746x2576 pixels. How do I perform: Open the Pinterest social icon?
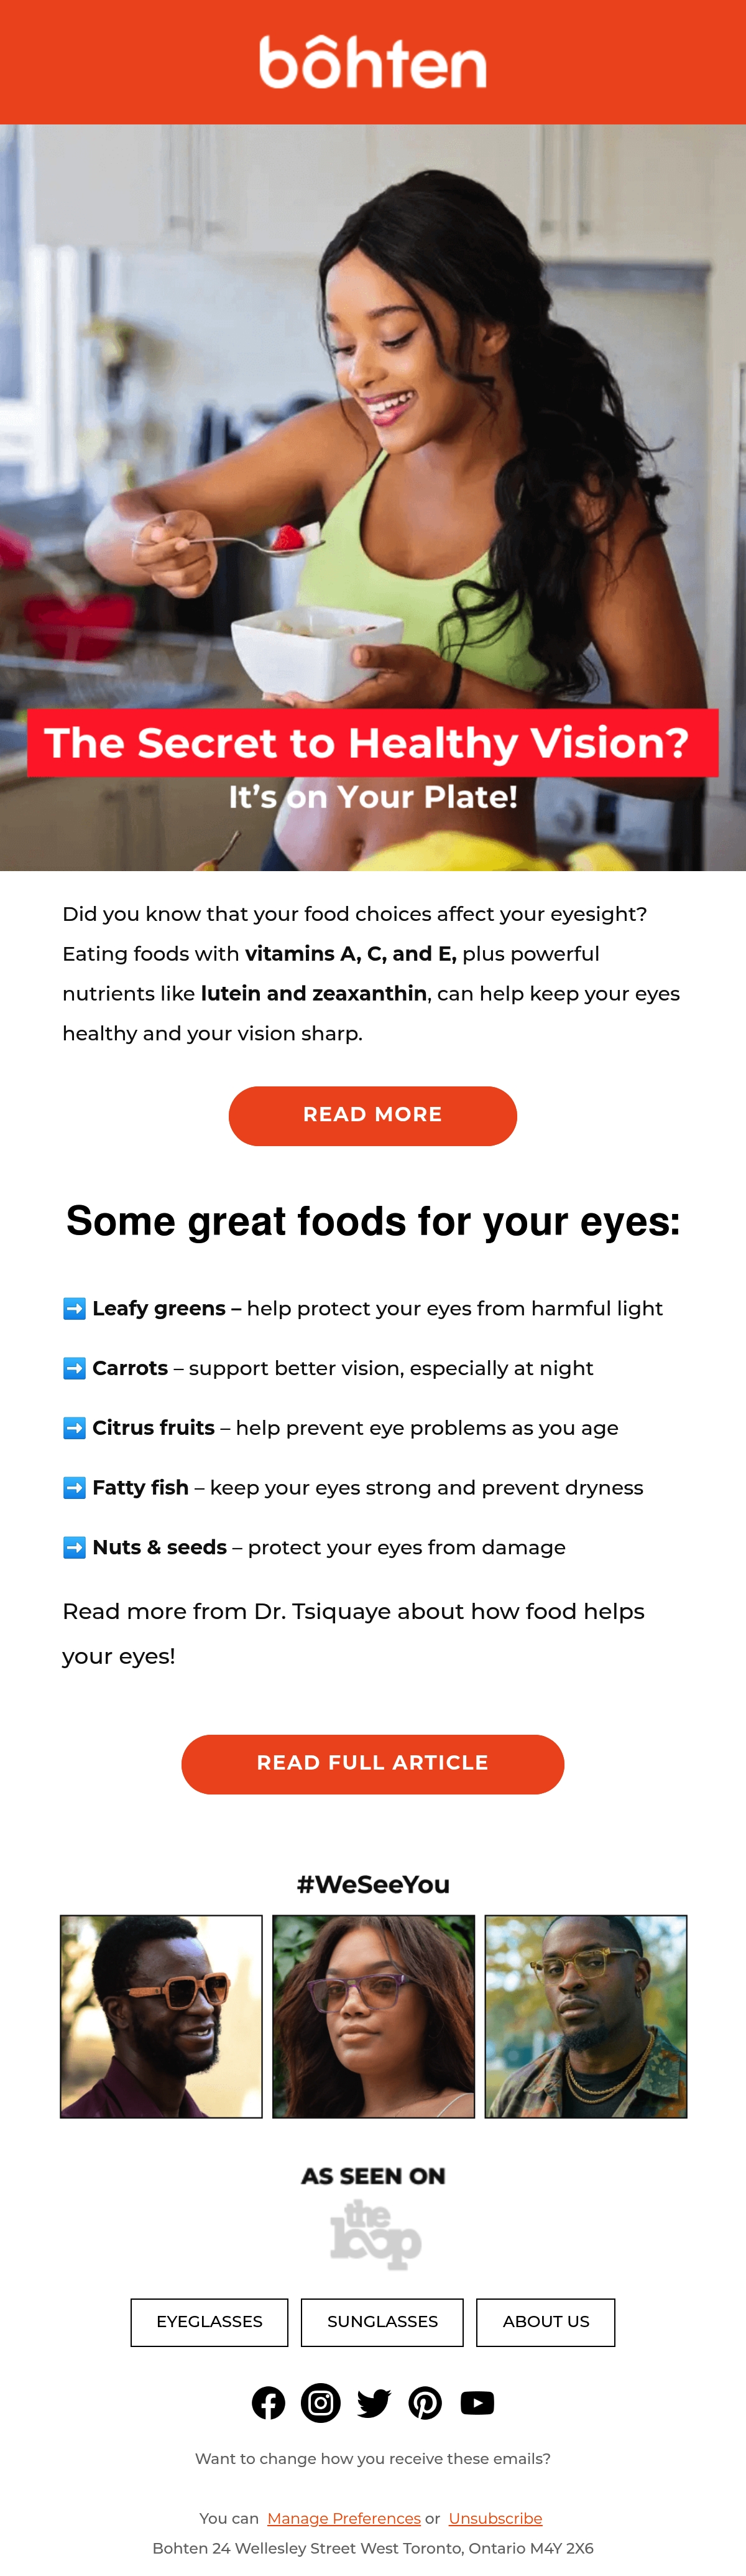pyautogui.click(x=425, y=2402)
